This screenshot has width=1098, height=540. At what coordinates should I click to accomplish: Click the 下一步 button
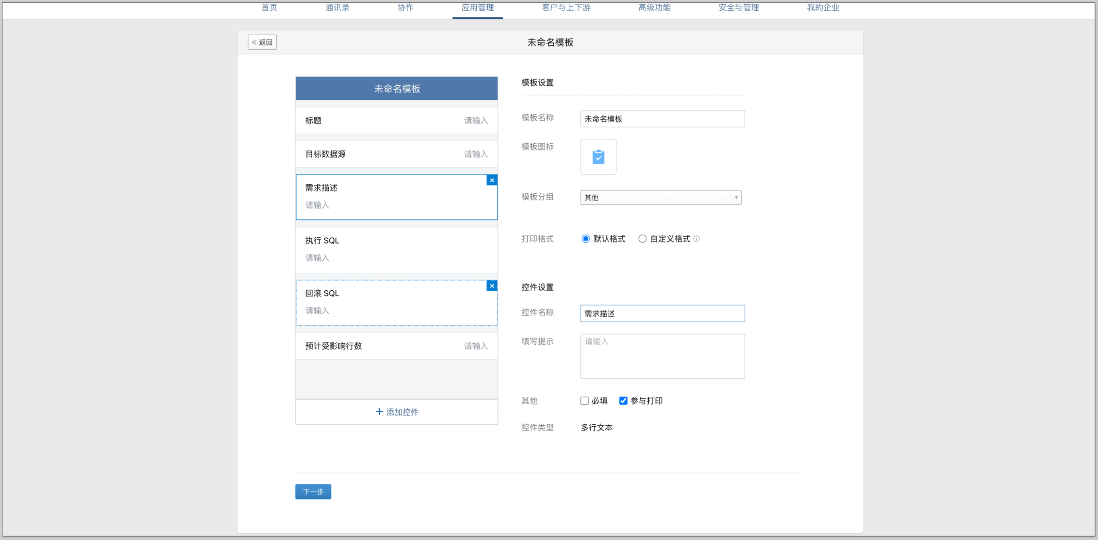click(x=313, y=492)
